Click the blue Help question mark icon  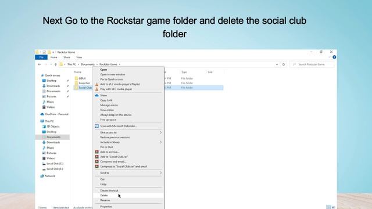pyautogui.click(x=334, y=57)
